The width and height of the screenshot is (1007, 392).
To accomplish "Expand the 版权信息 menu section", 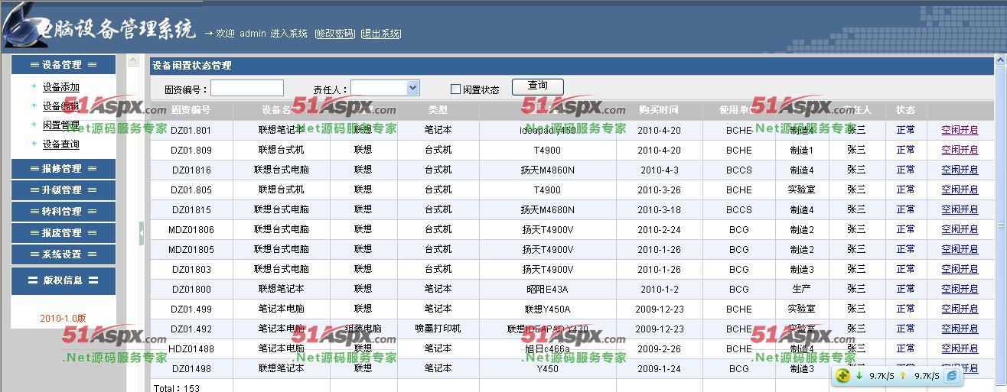I will pyautogui.click(x=64, y=280).
